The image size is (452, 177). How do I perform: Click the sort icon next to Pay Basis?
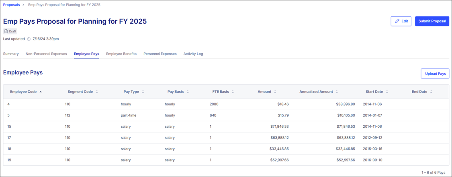pyautogui.click(x=188, y=92)
